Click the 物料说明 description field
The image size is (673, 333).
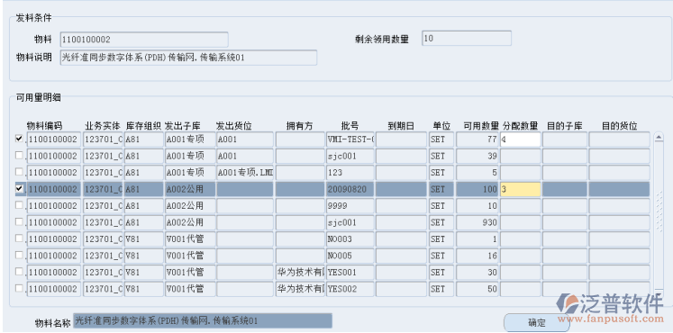[x=188, y=58]
